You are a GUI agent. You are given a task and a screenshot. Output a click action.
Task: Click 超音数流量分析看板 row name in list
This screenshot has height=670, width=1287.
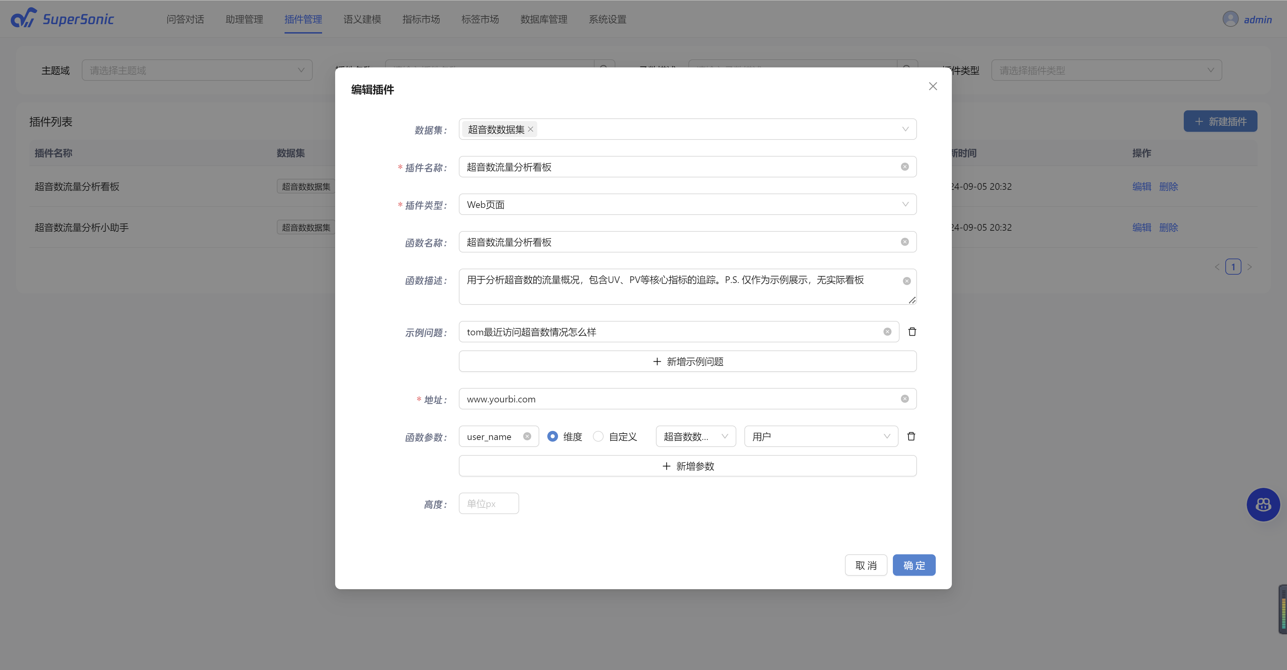(x=76, y=186)
